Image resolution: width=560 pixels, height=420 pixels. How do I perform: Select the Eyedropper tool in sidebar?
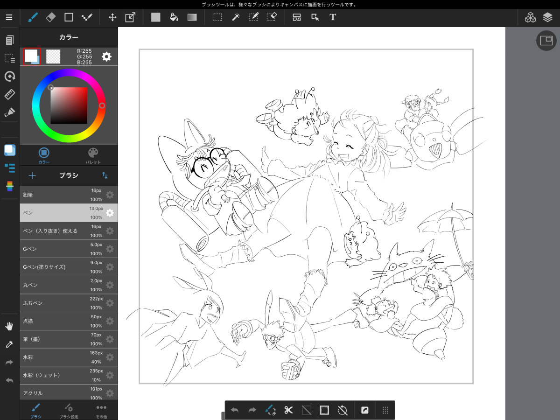9,344
